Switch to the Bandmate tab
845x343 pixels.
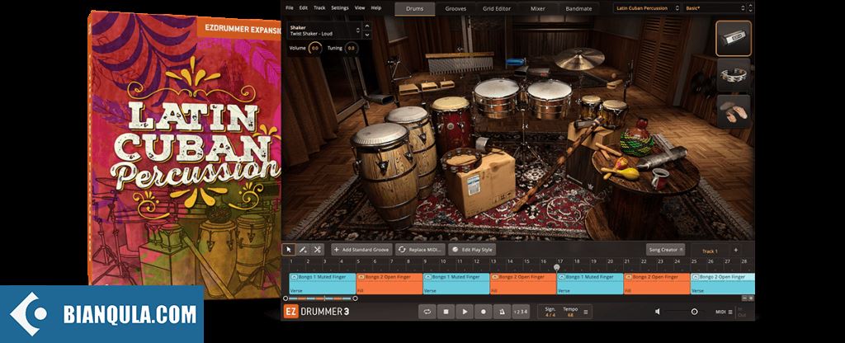coord(578,8)
